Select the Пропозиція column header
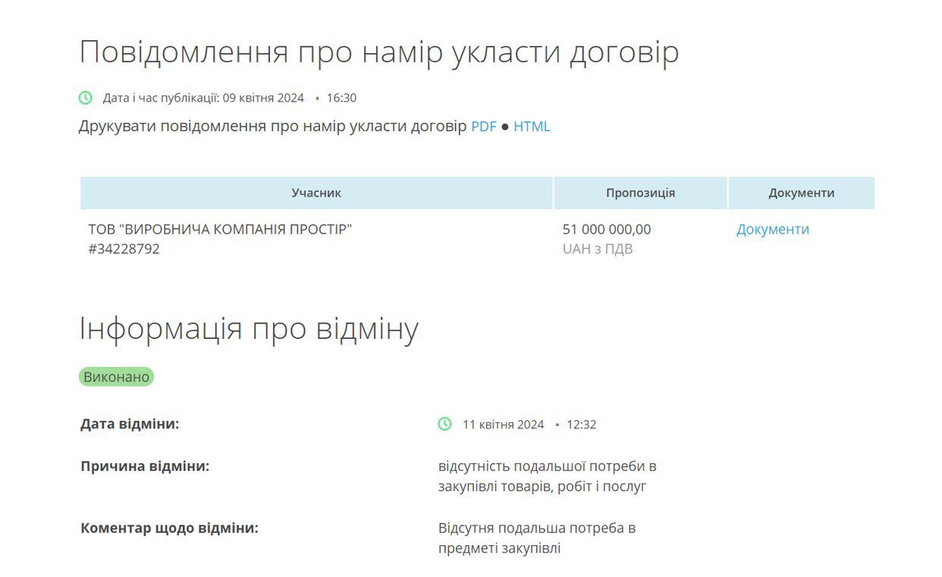Screen dimensions: 942x577 pyautogui.click(x=640, y=193)
